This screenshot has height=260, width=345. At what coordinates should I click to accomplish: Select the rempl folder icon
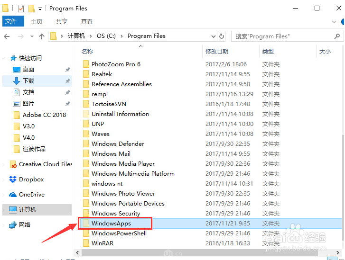[x=86, y=94]
